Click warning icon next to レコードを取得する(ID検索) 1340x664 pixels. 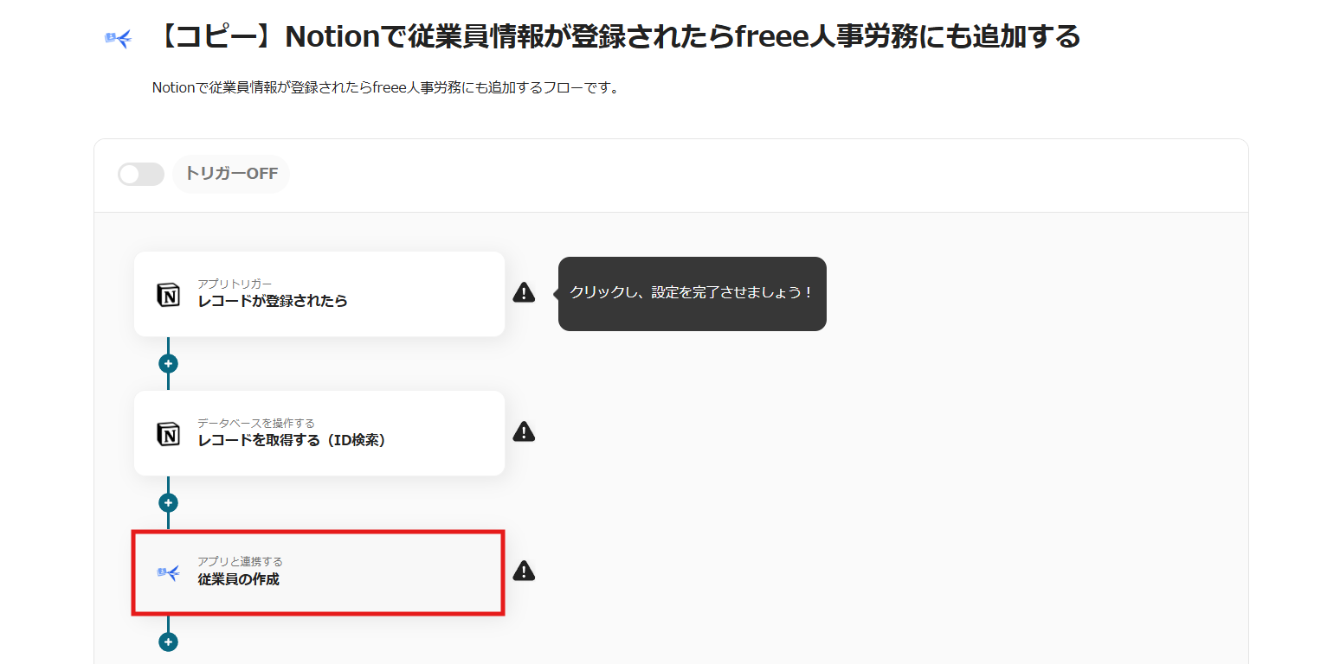524,431
